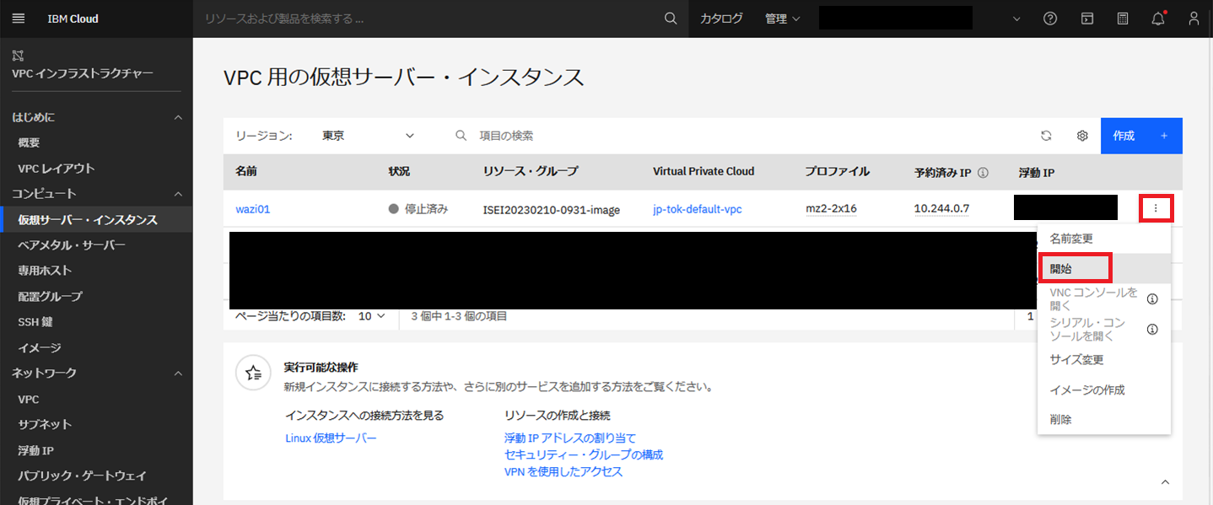
Task: Click info icon beside VNC コンソールを開く
Action: coord(1152,298)
